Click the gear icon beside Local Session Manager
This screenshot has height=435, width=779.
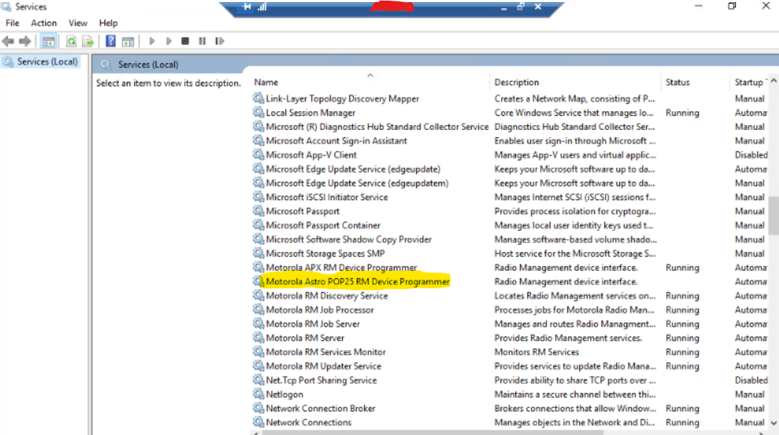[x=258, y=112]
